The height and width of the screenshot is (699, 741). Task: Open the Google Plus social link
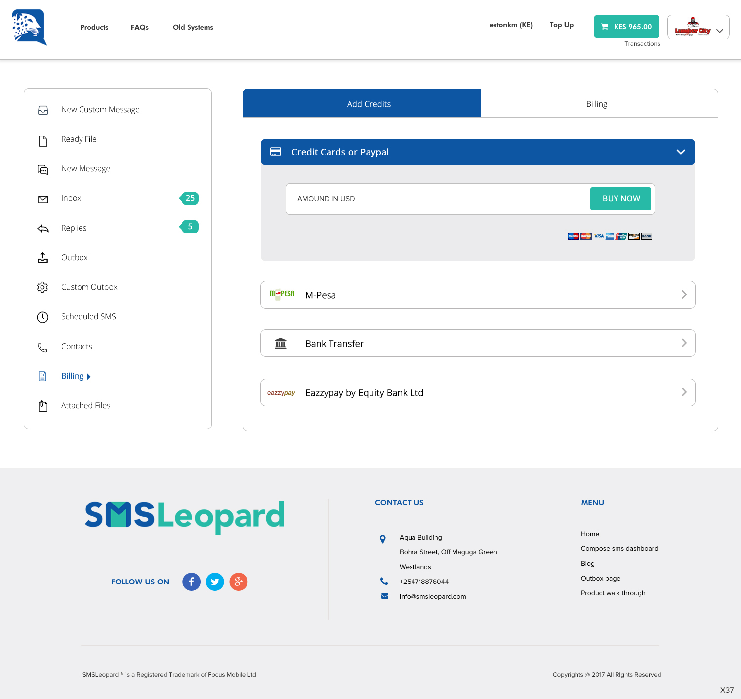coord(239,582)
